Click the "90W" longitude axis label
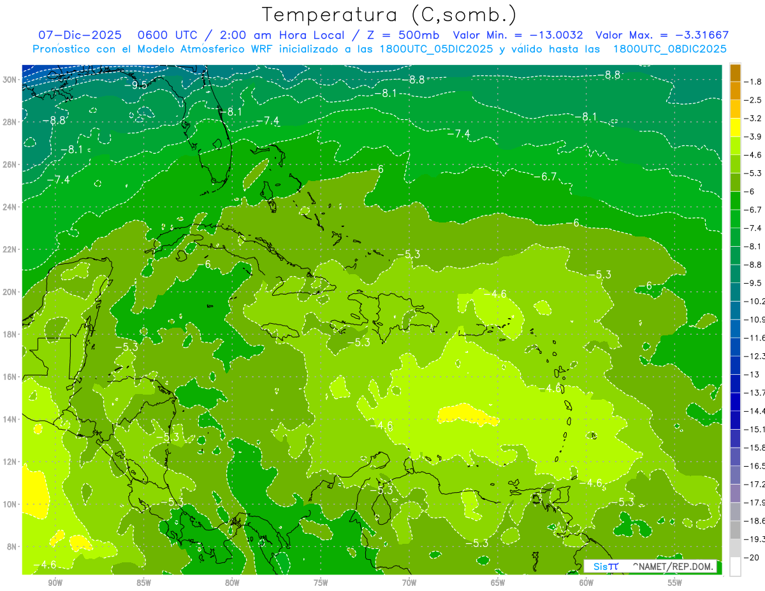 pos(55,583)
